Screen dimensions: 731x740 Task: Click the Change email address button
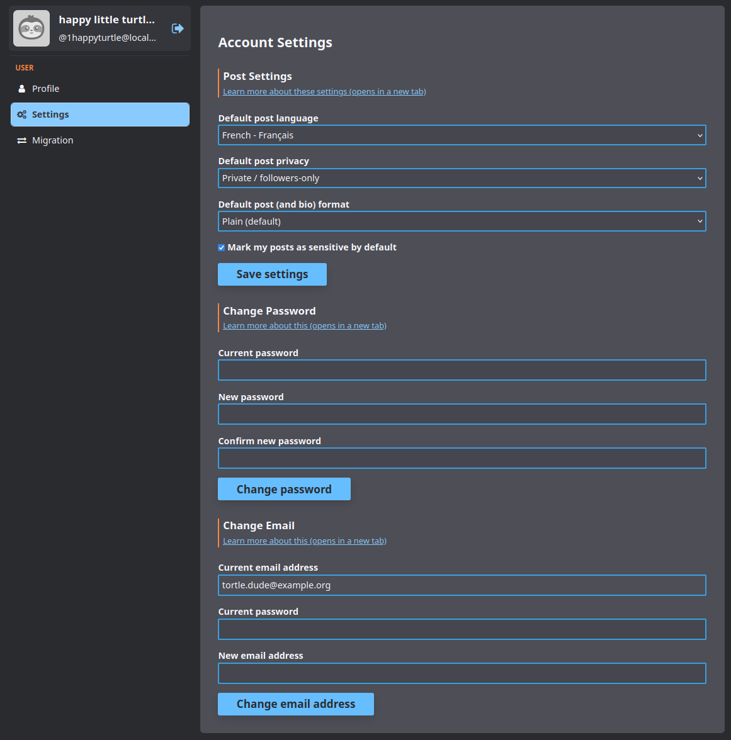295,704
